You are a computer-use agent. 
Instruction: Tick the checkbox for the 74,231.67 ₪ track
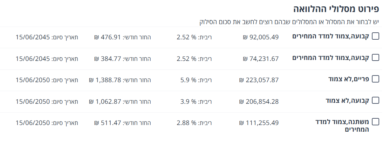point(375,58)
